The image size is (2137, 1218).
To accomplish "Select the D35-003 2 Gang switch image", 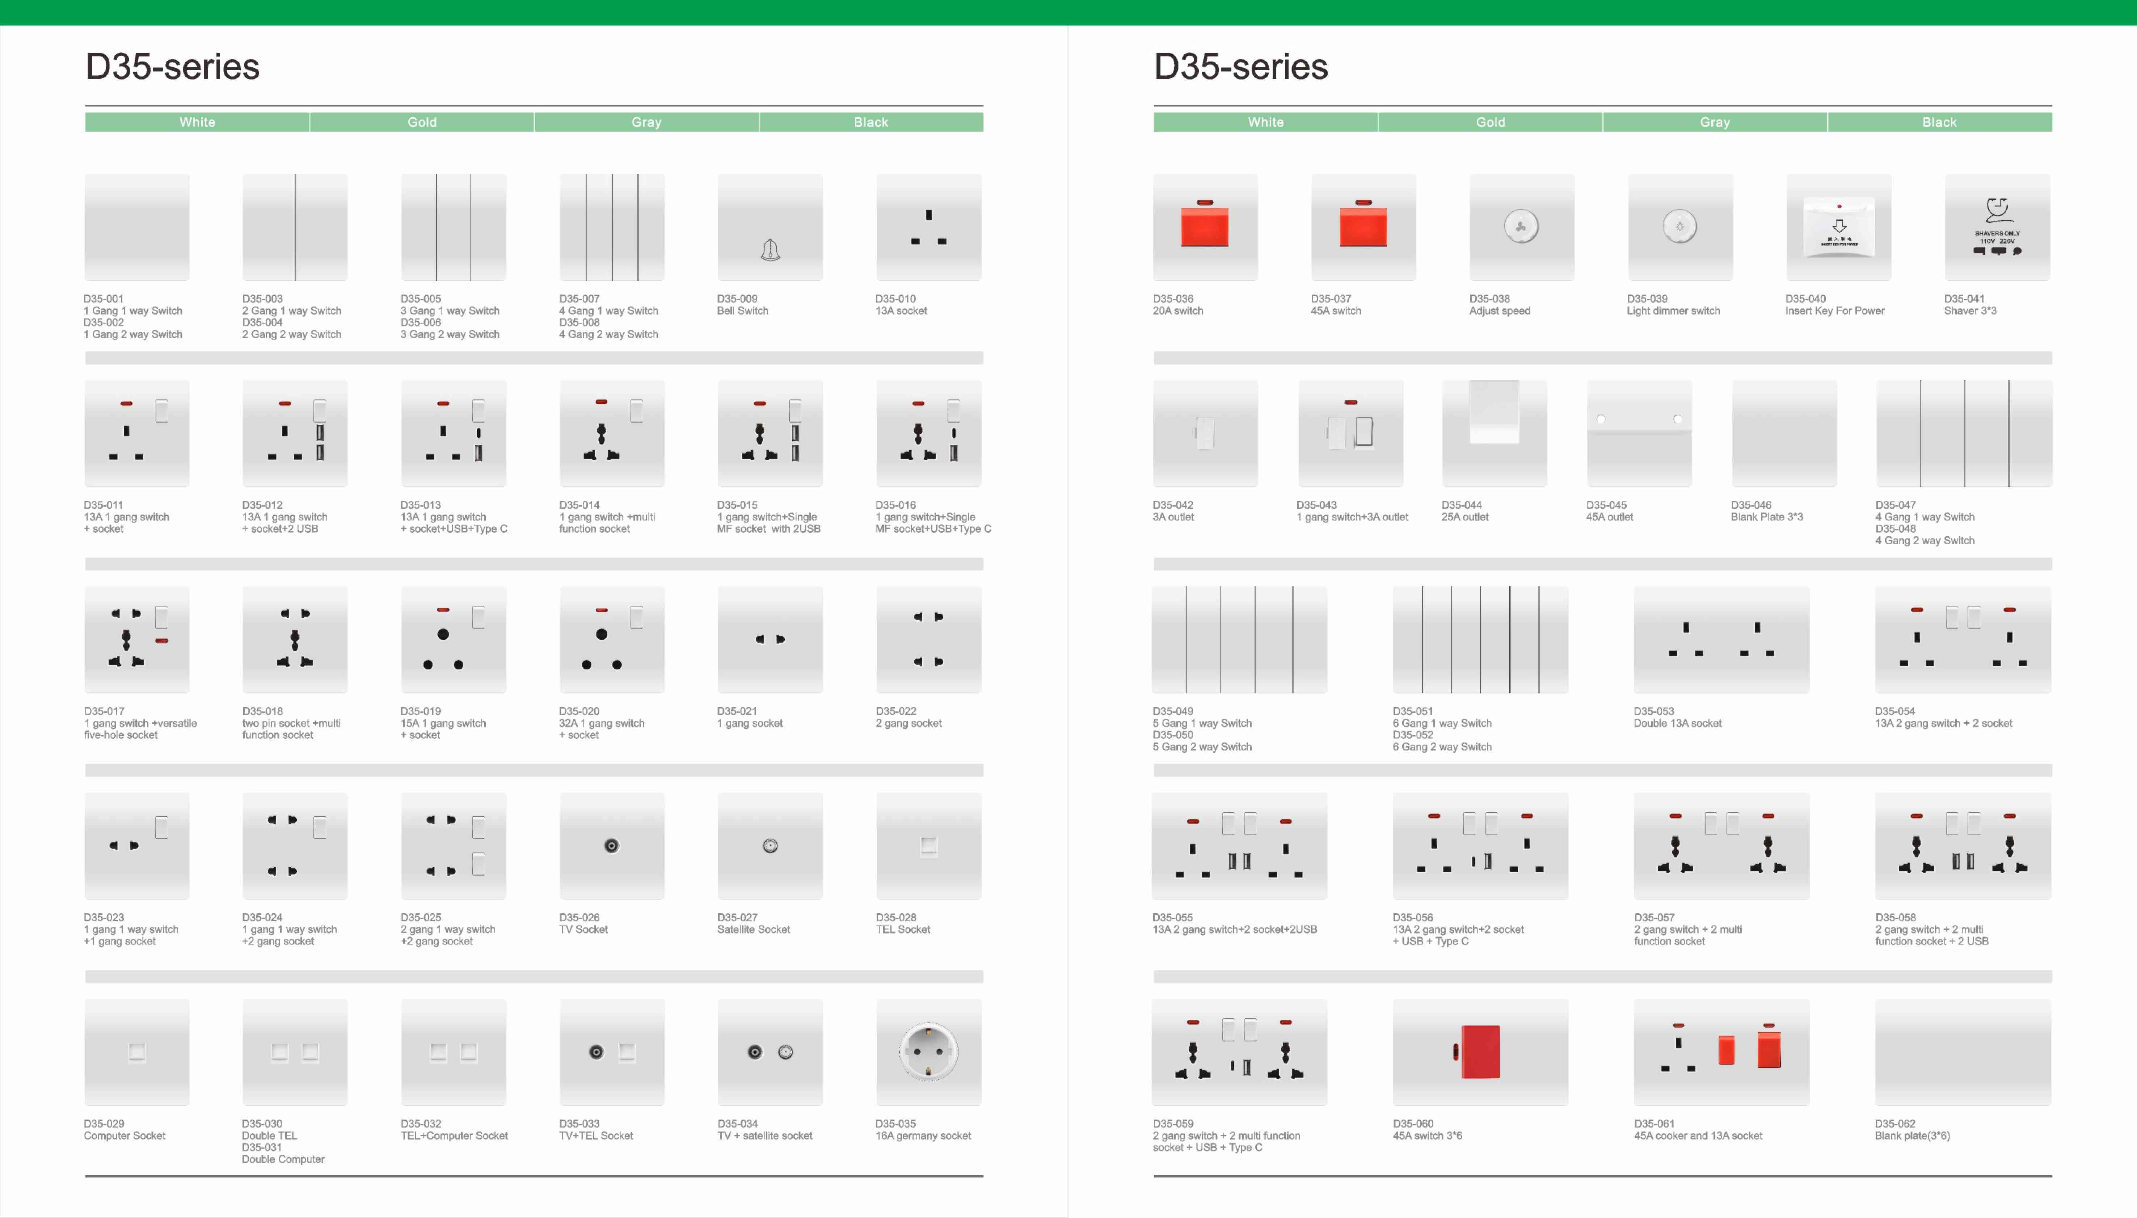I will coord(295,227).
